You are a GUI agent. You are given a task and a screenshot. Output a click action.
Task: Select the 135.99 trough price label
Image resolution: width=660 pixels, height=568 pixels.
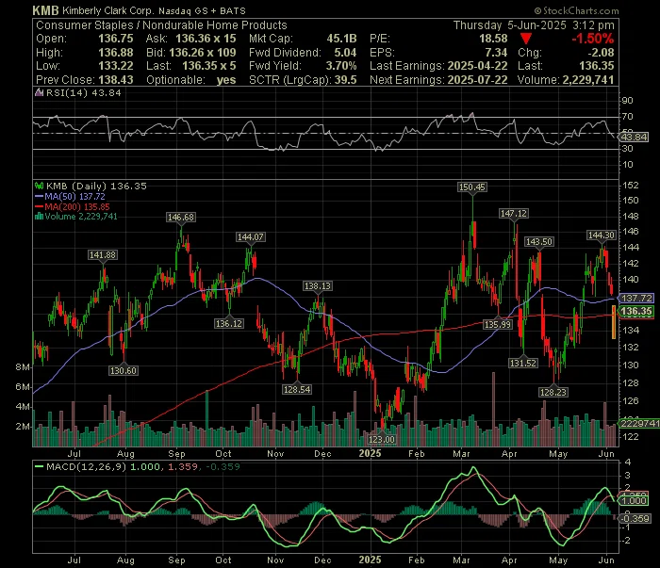497,325
